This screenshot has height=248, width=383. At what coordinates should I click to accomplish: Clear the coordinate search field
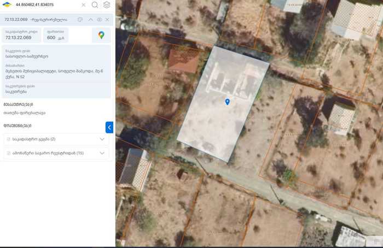(84, 5)
